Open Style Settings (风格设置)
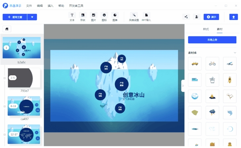This screenshot has height=148, width=241. [x=134, y=17]
